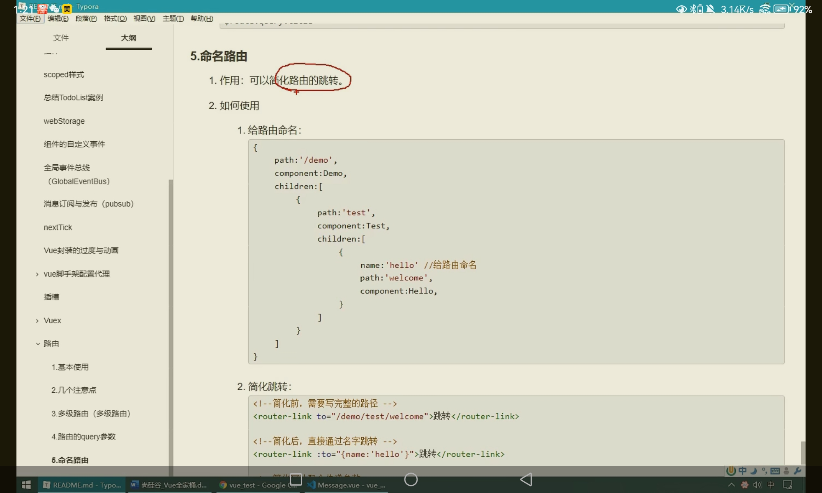Tap the Android back triangle button
822x493 pixels.
tap(526, 479)
